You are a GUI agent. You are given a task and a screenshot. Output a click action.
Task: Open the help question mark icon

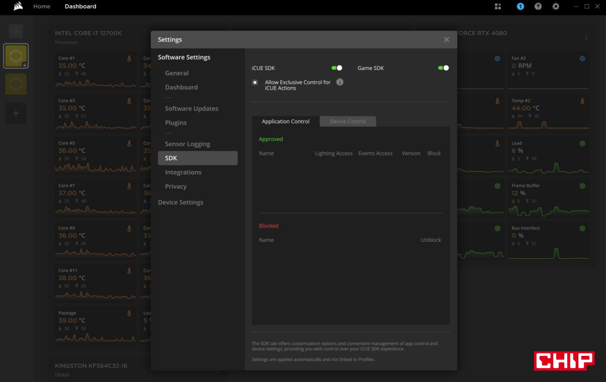538,6
